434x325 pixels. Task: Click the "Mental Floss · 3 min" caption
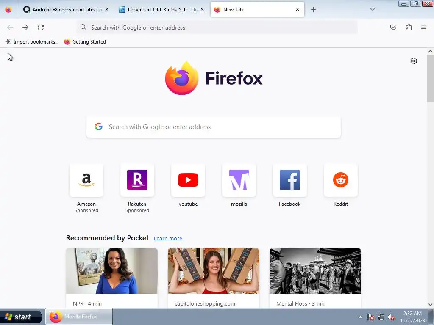pyautogui.click(x=301, y=303)
